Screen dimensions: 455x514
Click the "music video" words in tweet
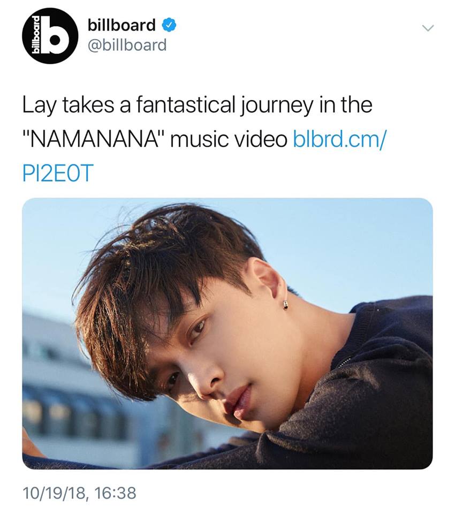230,140
